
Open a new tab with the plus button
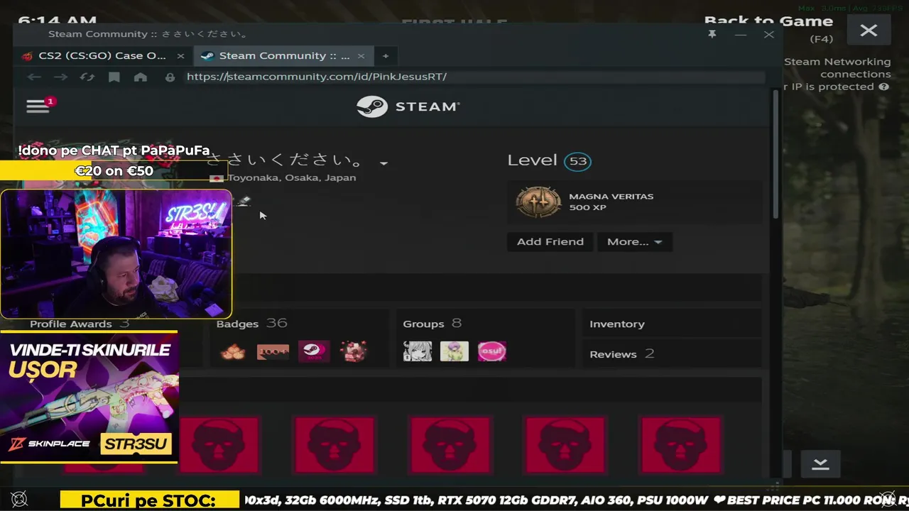coord(386,56)
